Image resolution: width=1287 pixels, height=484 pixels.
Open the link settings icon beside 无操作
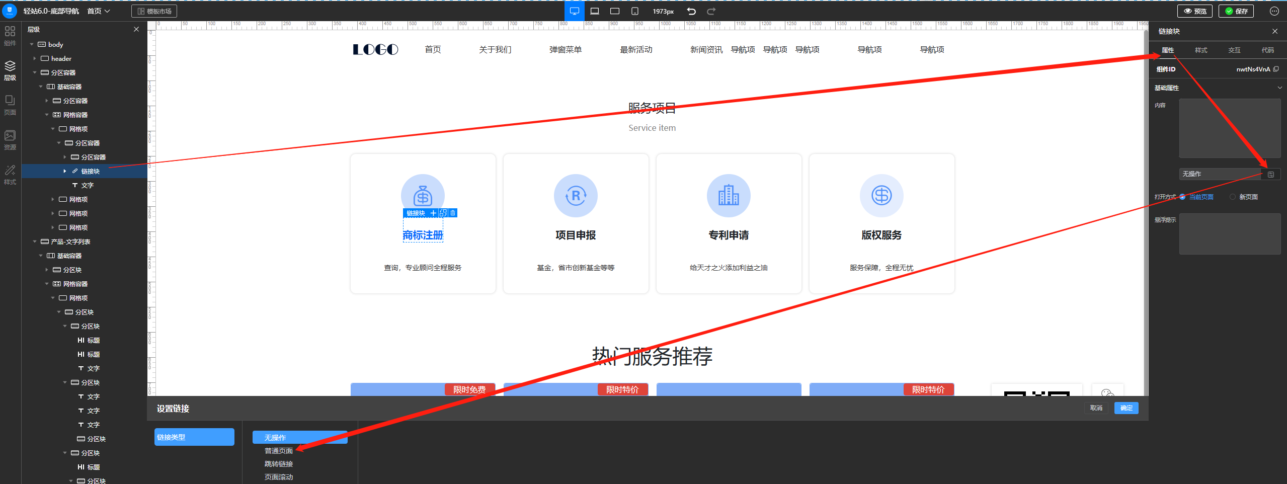[1271, 174]
